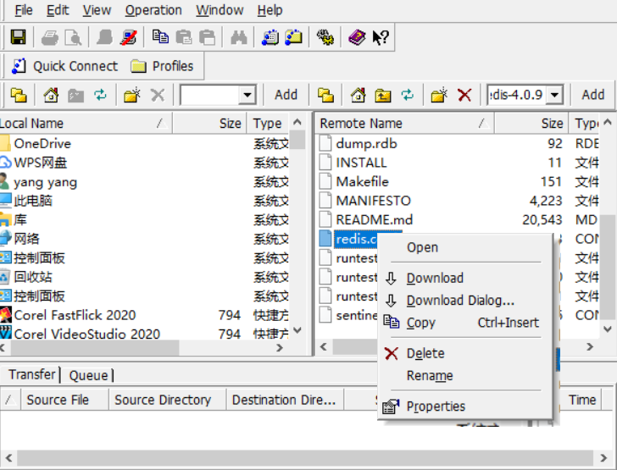Click the Save floppy disk toolbar icon
Image resolution: width=617 pixels, height=470 pixels.
coord(18,37)
